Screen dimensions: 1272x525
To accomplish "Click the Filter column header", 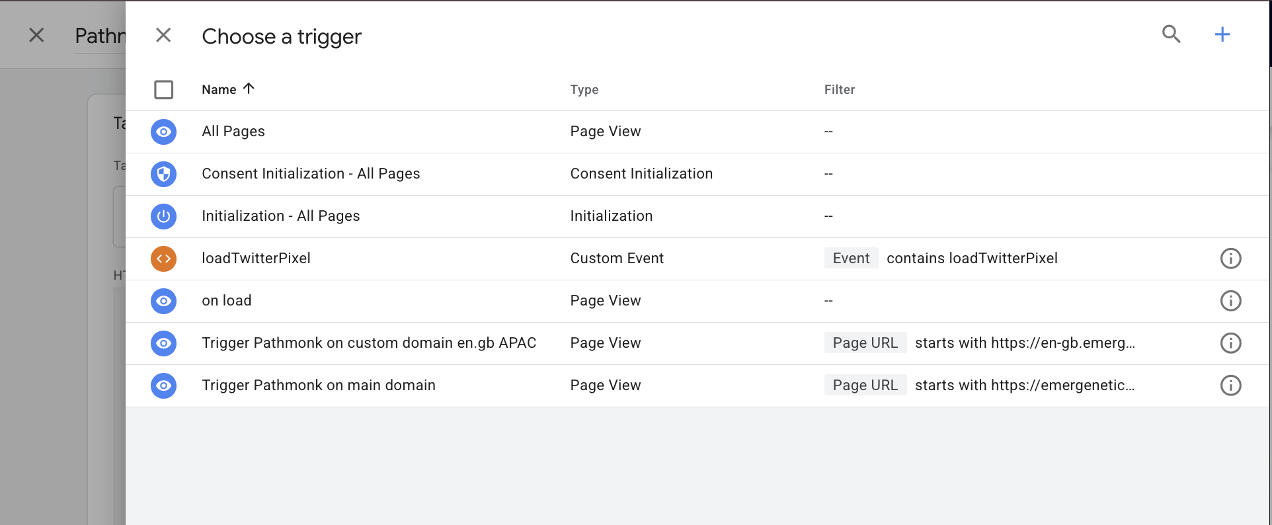I will [x=839, y=89].
